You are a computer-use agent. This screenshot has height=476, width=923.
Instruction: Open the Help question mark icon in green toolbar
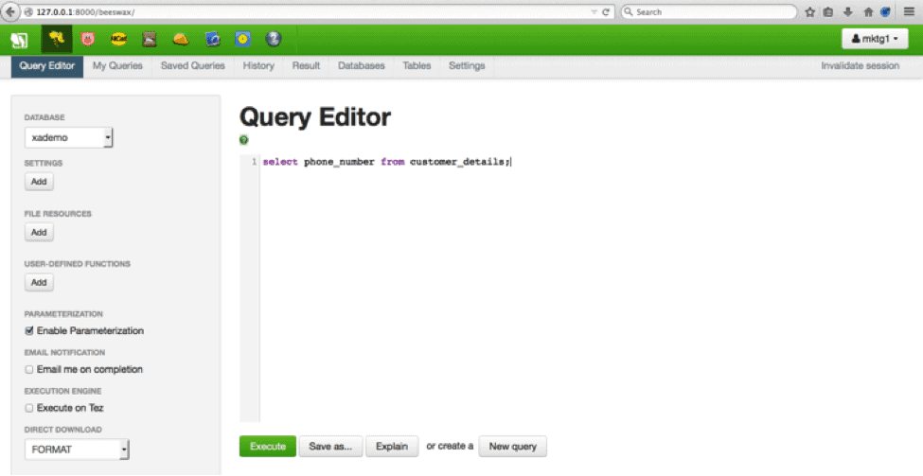tap(274, 39)
